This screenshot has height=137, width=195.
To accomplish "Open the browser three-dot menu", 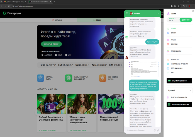I will click(193, 6).
